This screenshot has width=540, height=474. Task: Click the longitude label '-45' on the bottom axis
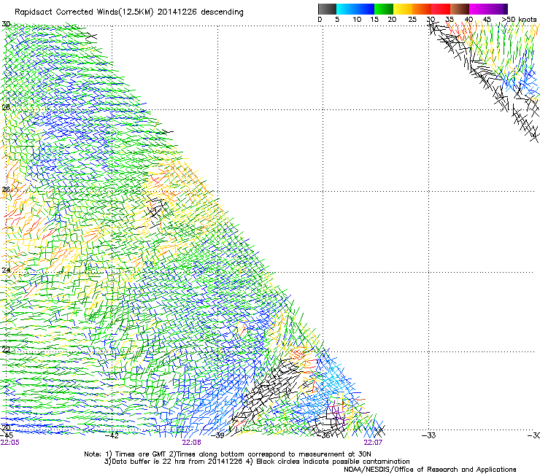[x=7, y=435]
